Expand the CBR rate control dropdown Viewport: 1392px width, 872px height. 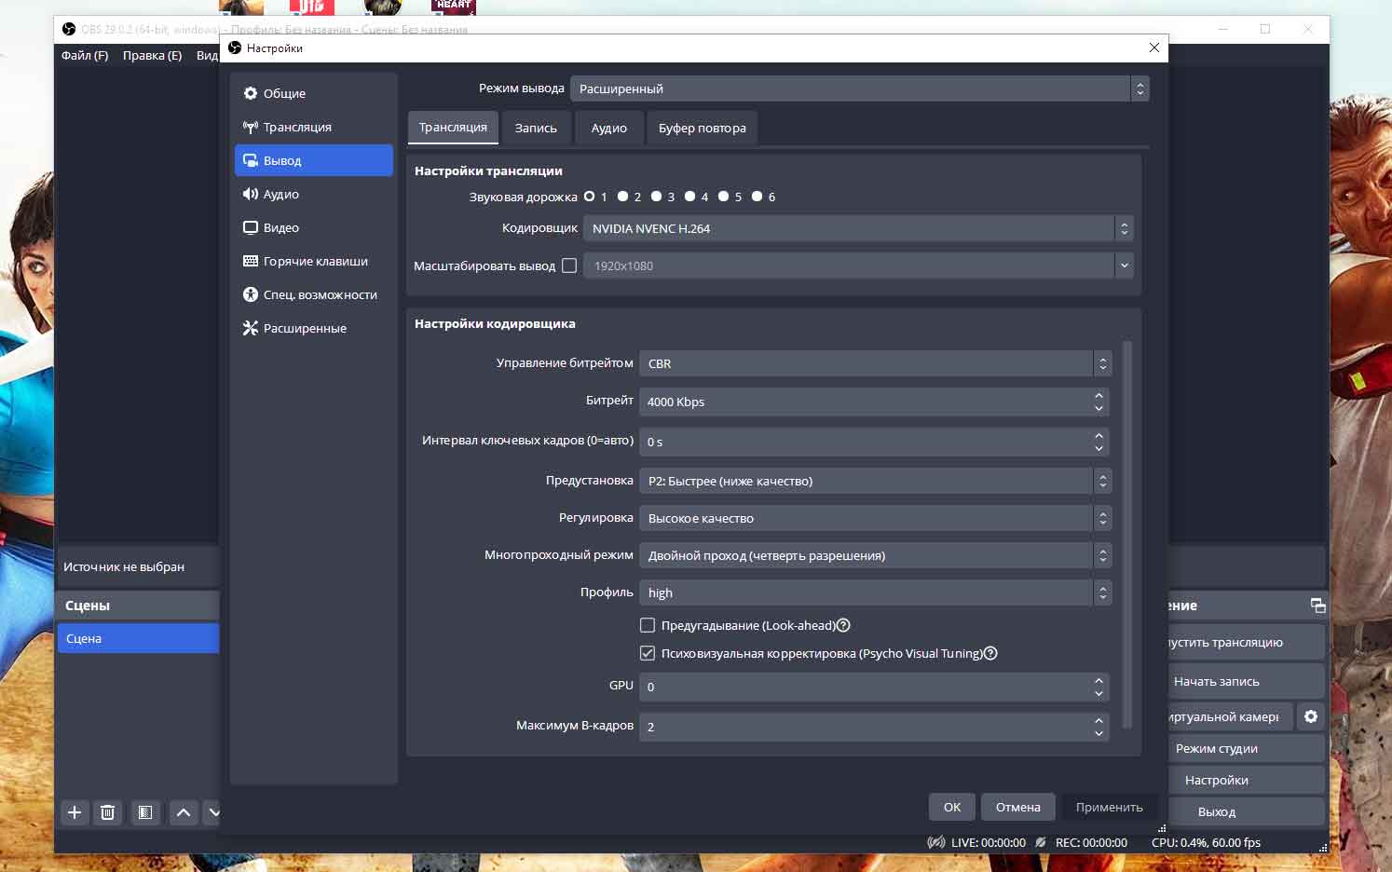pos(874,363)
